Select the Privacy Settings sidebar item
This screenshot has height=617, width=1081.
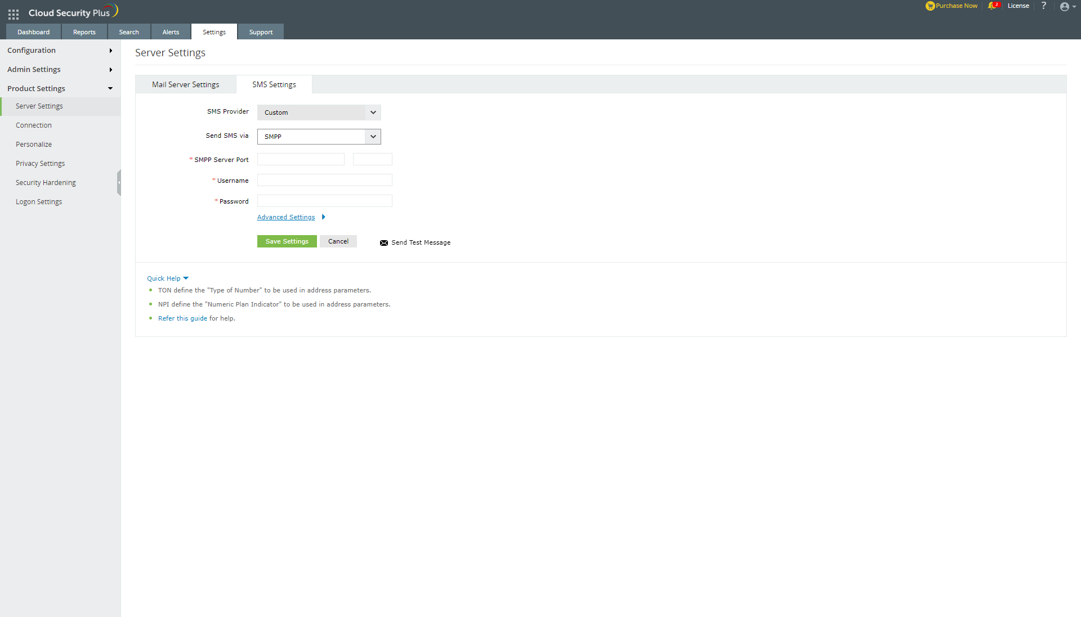point(40,163)
